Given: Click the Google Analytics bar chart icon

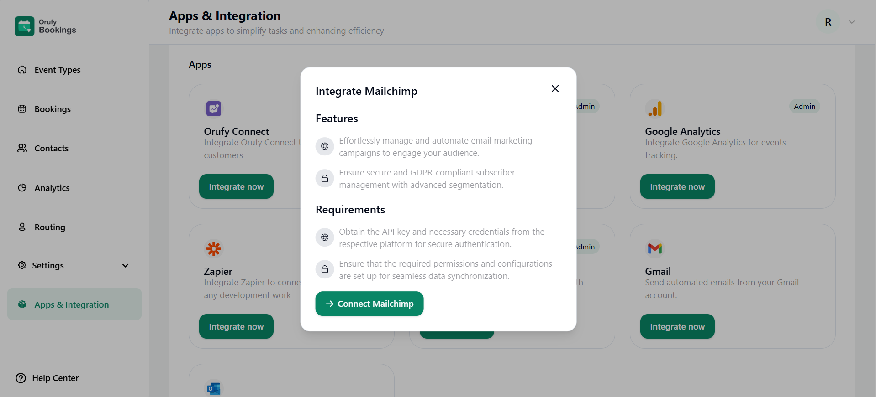Looking at the screenshot, I should (x=654, y=108).
